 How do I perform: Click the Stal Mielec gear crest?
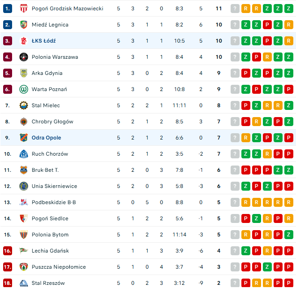pyautogui.click(x=24, y=105)
